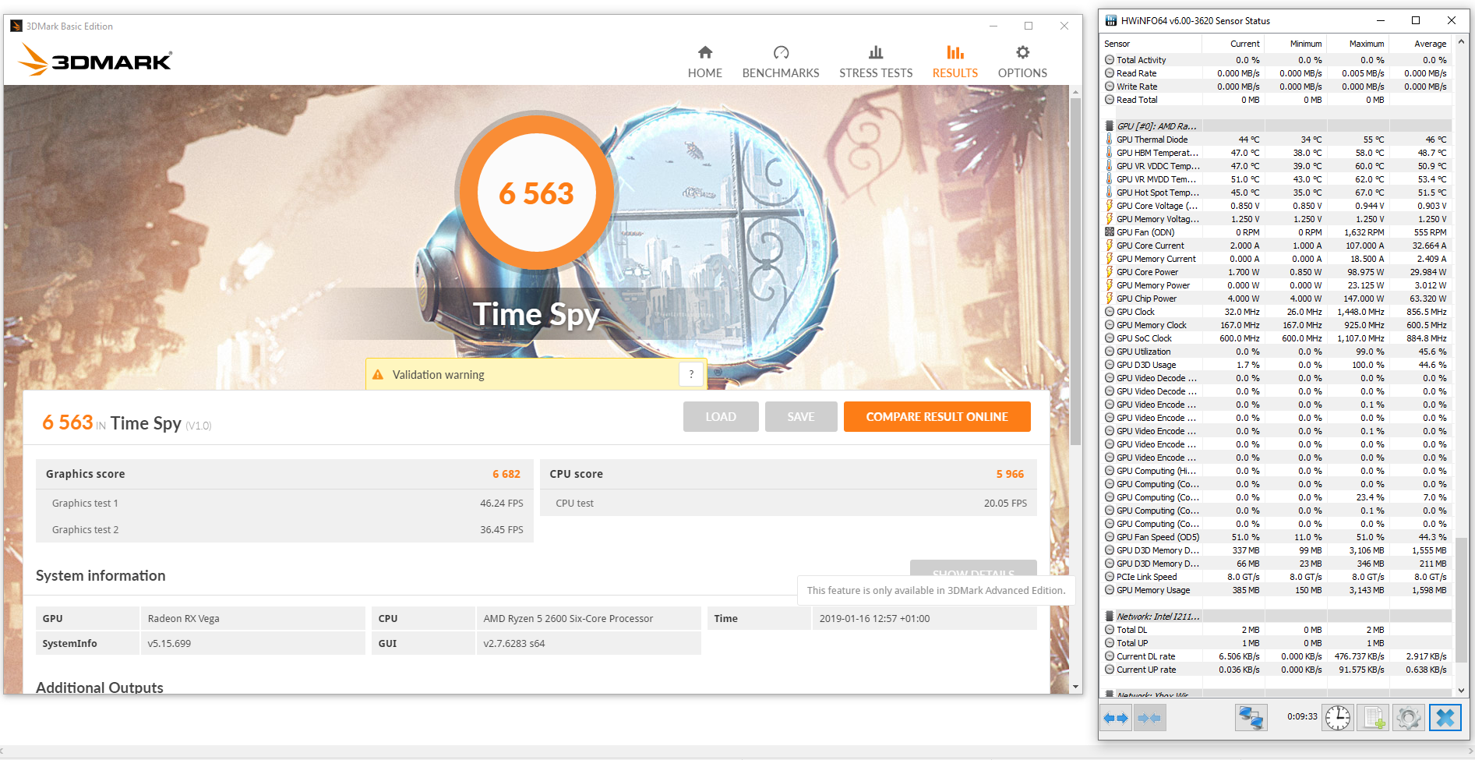Screen dimensions: 1475x760
Task: Click the logging sheet icon with green plus
Action: pyautogui.click(x=1373, y=718)
